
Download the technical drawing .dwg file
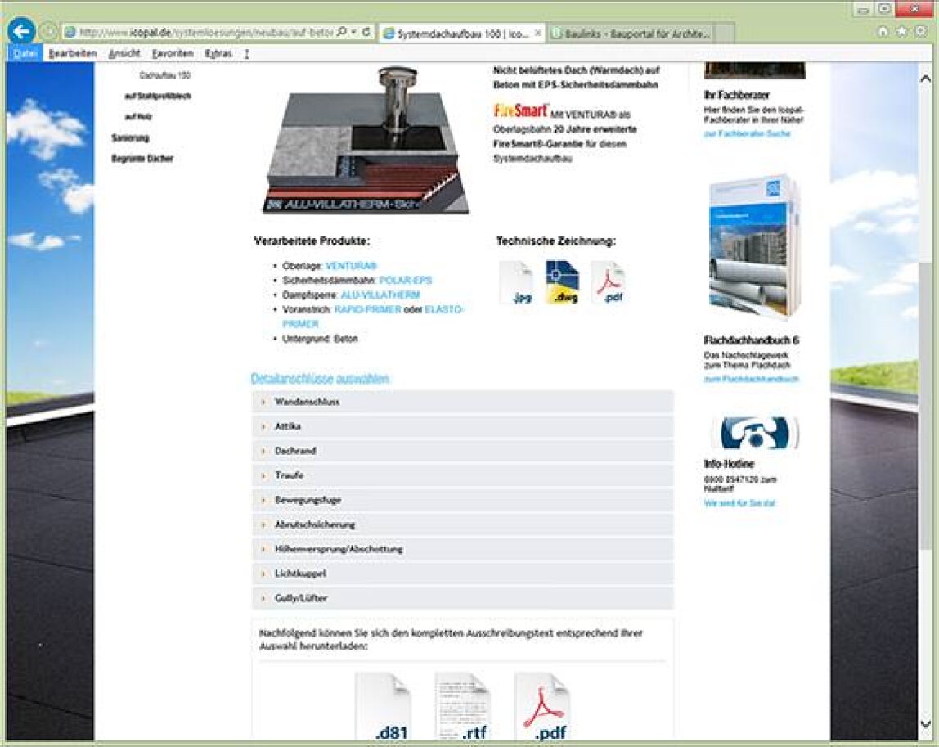[562, 282]
